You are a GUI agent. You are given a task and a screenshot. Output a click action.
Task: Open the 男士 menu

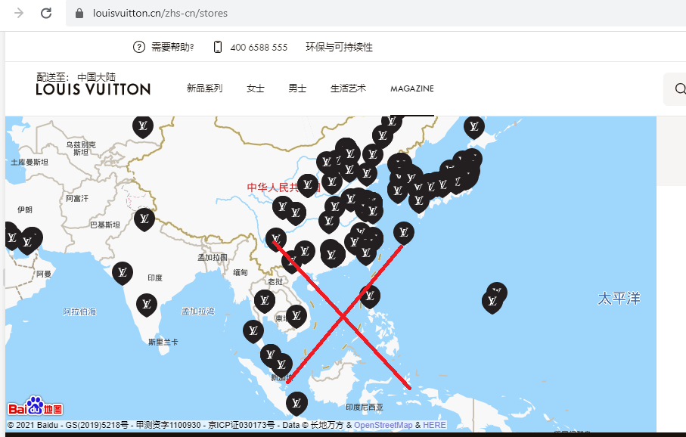click(x=297, y=88)
